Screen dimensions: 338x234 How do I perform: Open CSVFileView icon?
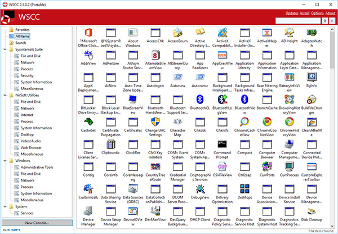click(223, 166)
